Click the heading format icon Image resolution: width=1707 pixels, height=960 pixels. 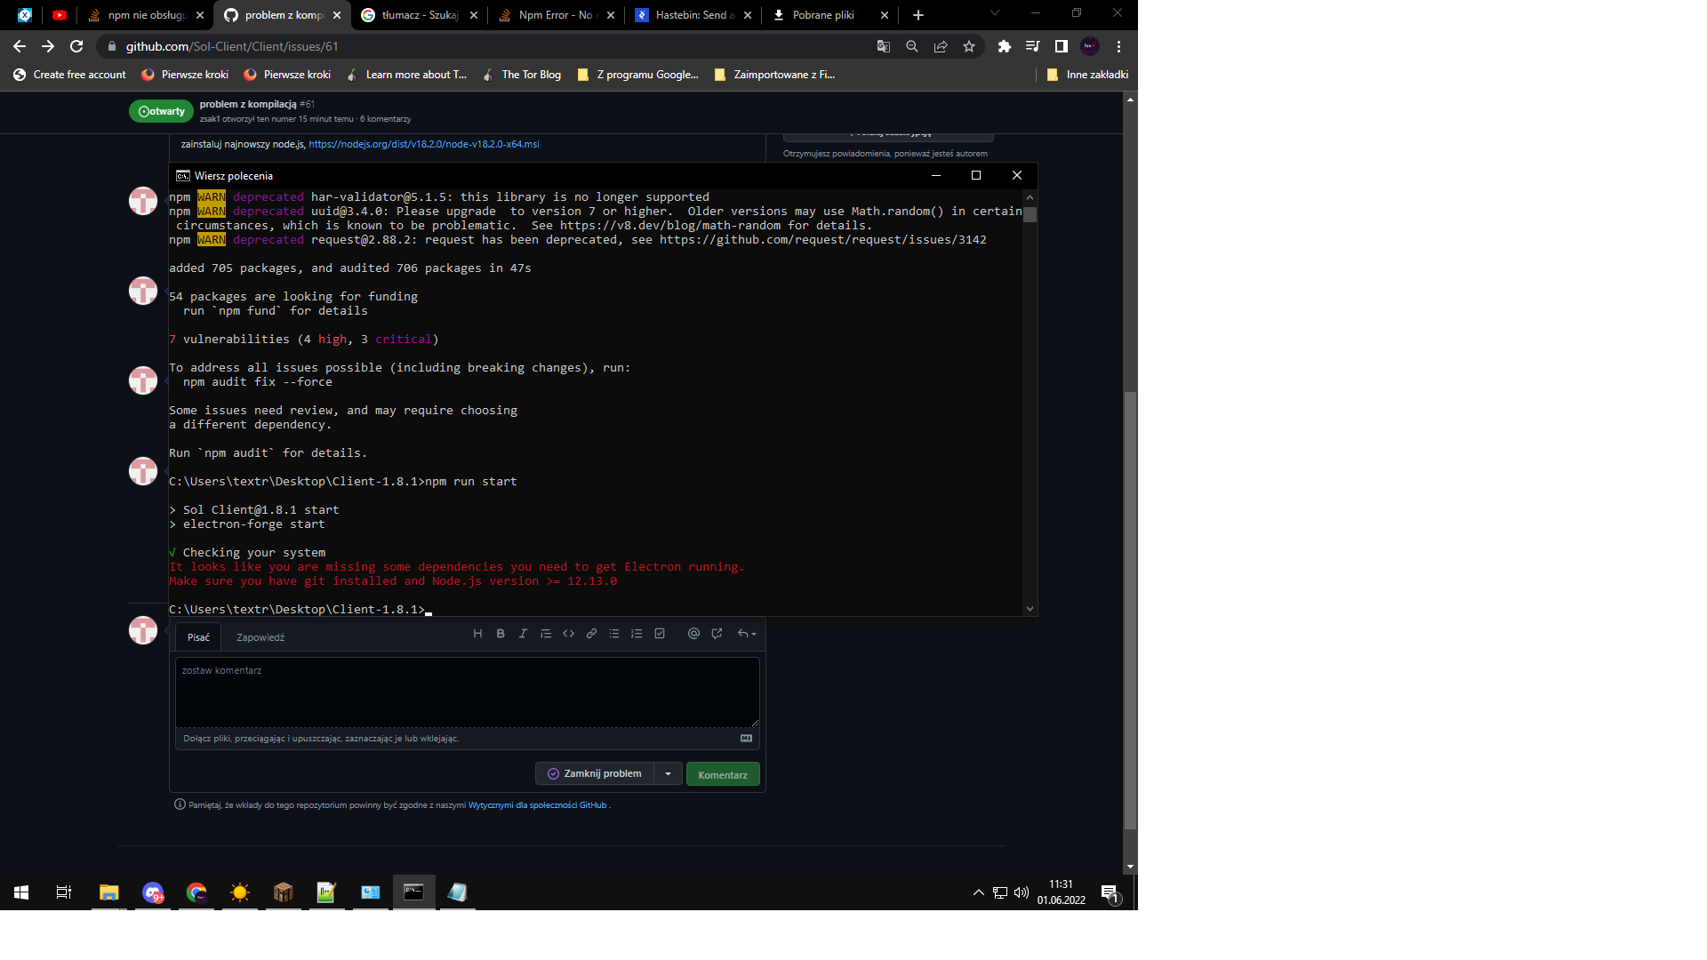pyautogui.click(x=477, y=634)
